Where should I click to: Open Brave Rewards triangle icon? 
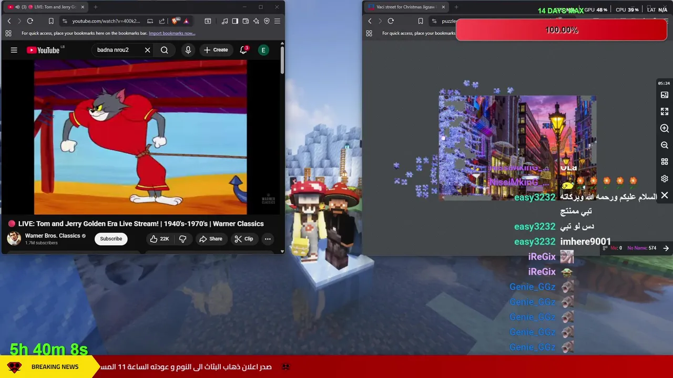tap(186, 21)
